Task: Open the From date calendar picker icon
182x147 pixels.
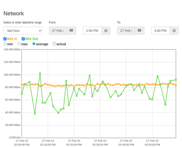Action: point(71,31)
